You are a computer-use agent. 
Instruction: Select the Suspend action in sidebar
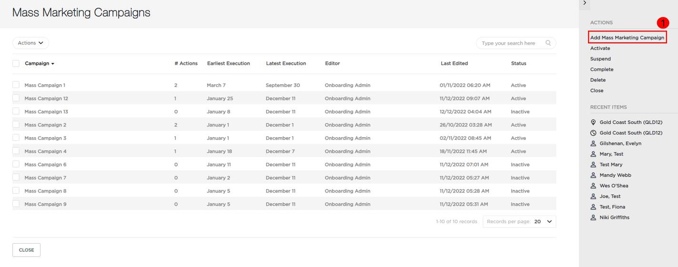pyautogui.click(x=600, y=59)
